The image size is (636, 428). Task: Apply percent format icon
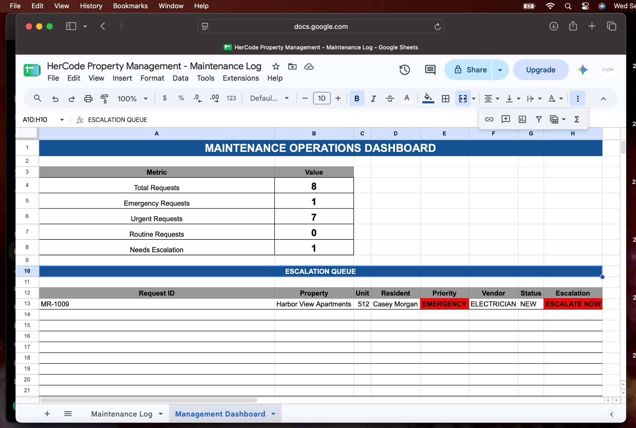click(x=181, y=98)
